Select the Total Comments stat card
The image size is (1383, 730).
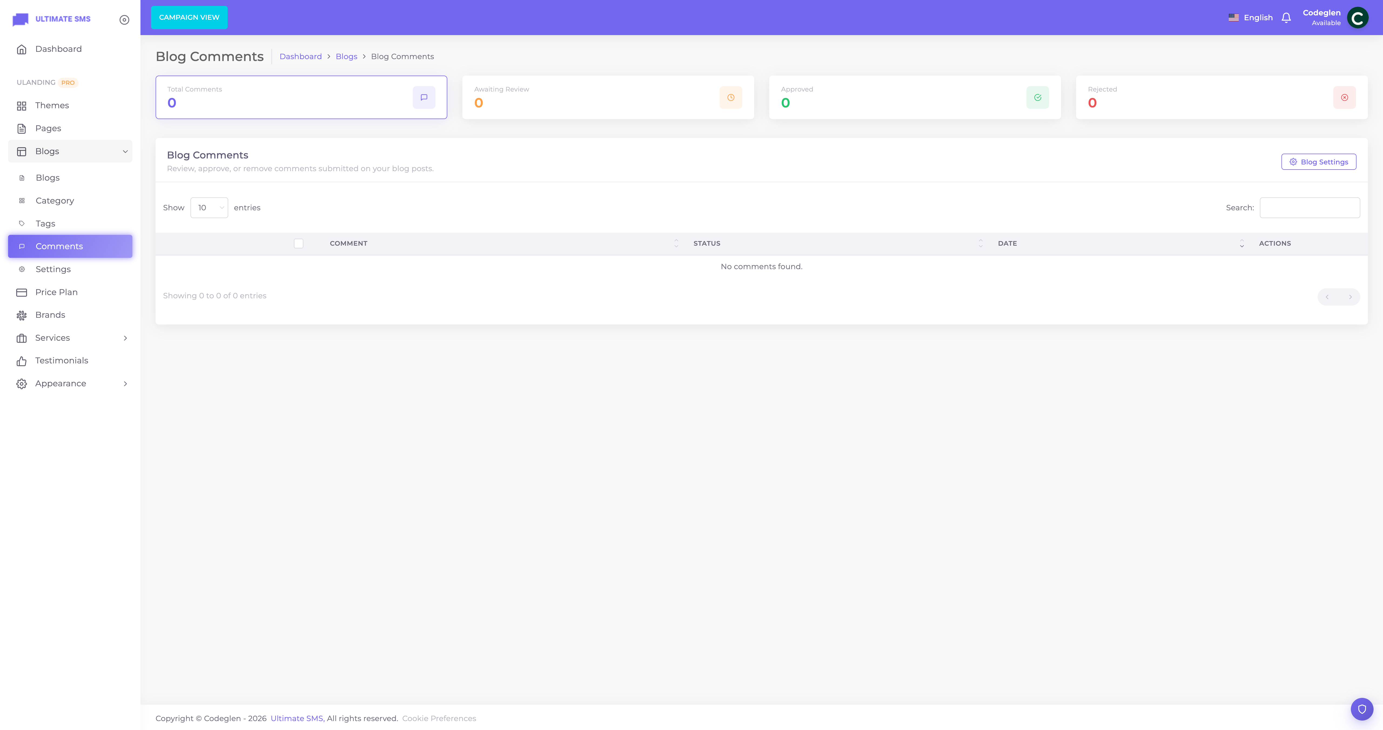[301, 98]
